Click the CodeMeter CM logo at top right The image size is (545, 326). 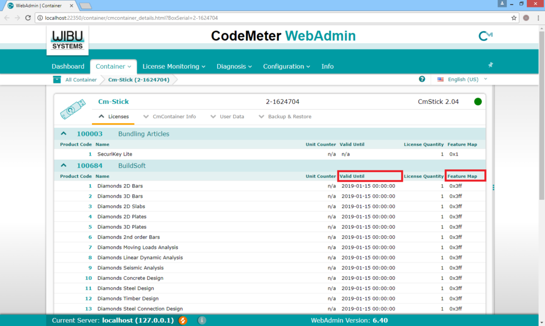484,36
